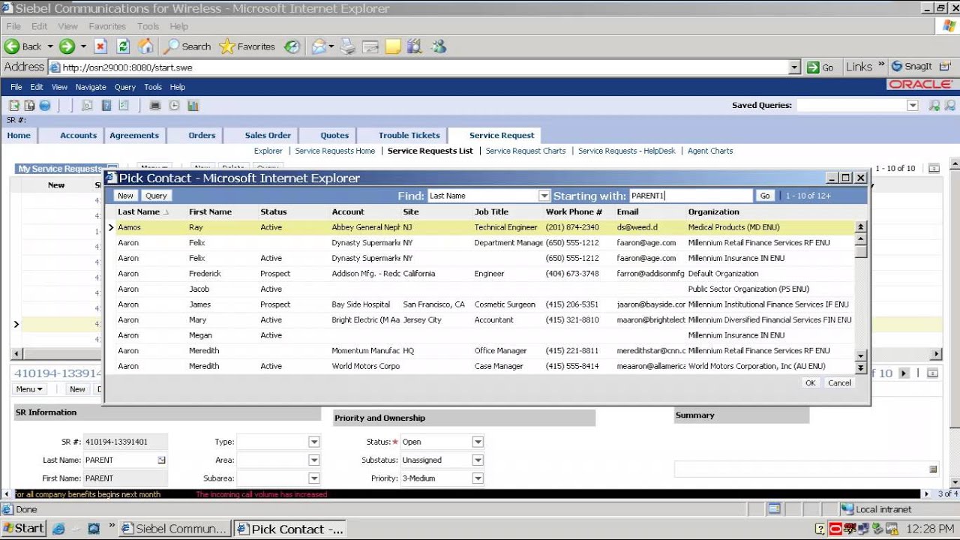Switch to the Trouble Tickets tab
The image size is (960, 540).
(x=409, y=136)
